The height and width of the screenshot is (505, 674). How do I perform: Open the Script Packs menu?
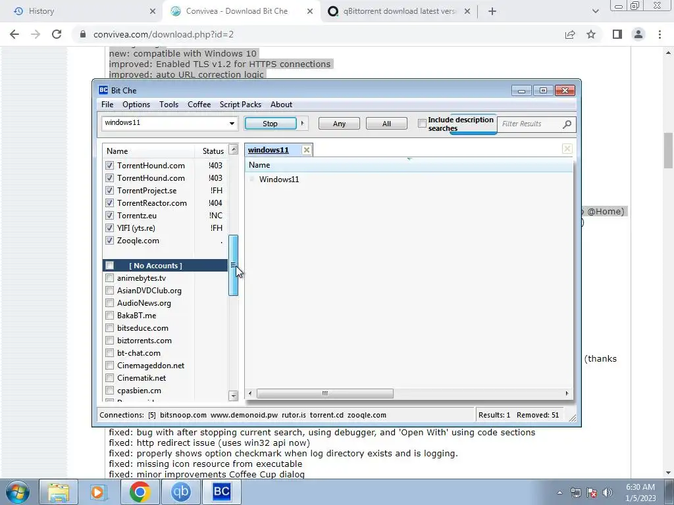240,105
